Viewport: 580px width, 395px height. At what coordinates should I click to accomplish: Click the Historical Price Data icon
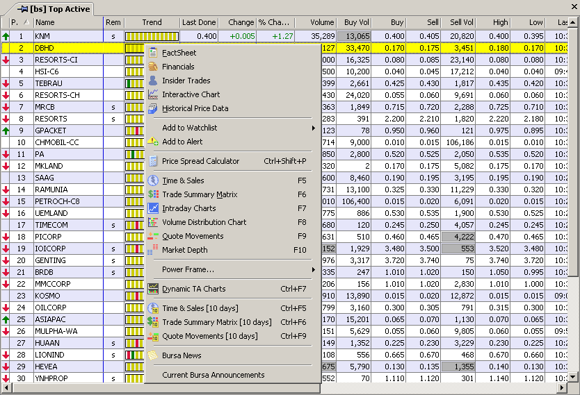[153, 108]
